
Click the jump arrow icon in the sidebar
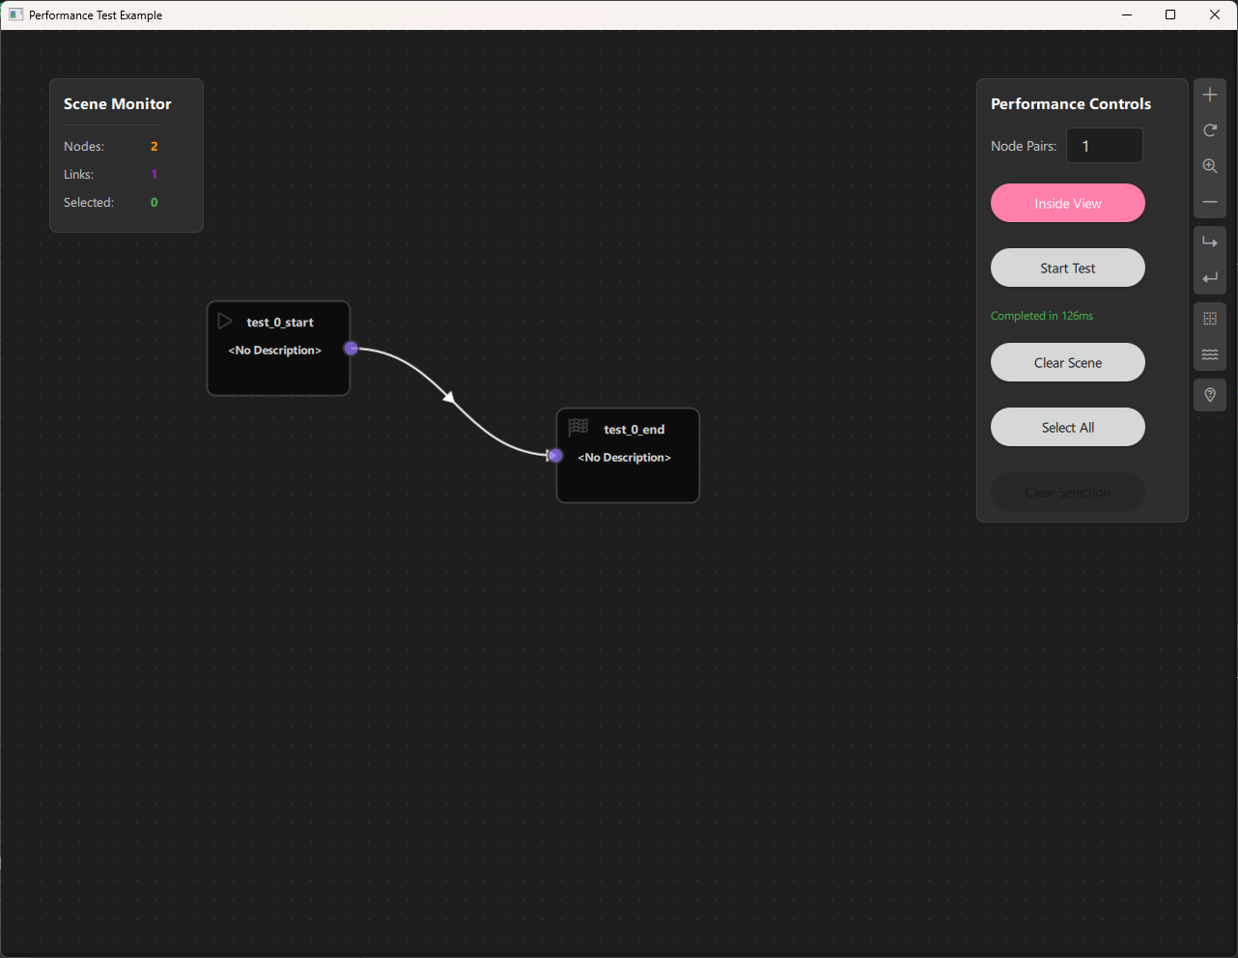pyautogui.click(x=1209, y=240)
